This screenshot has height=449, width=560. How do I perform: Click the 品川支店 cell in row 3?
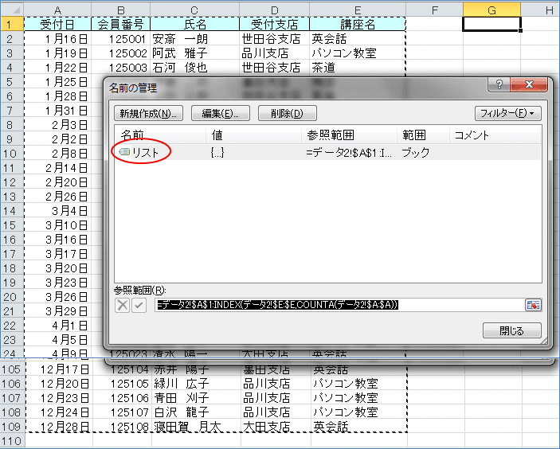[274, 53]
